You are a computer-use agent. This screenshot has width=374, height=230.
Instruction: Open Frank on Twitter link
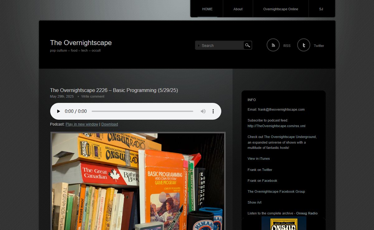click(260, 170)
